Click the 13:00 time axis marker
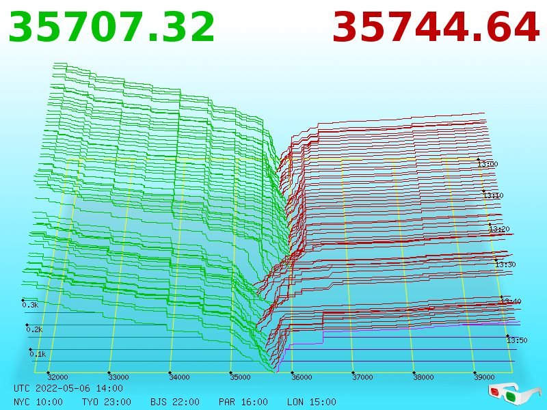 coord(488,164)
